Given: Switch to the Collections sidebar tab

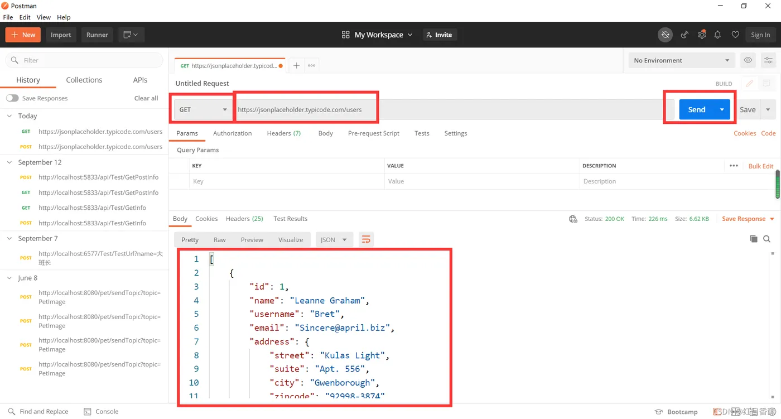Looking at the screenshot, I should click(84, 80).
